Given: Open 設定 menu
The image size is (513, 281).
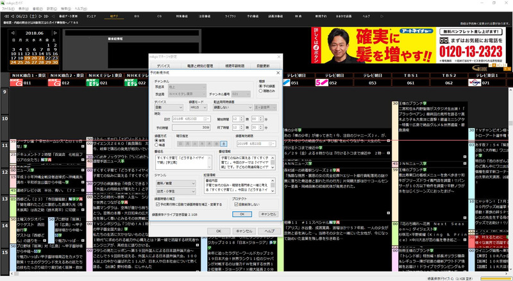Looking at the screenshot, I should pos(52,8).
